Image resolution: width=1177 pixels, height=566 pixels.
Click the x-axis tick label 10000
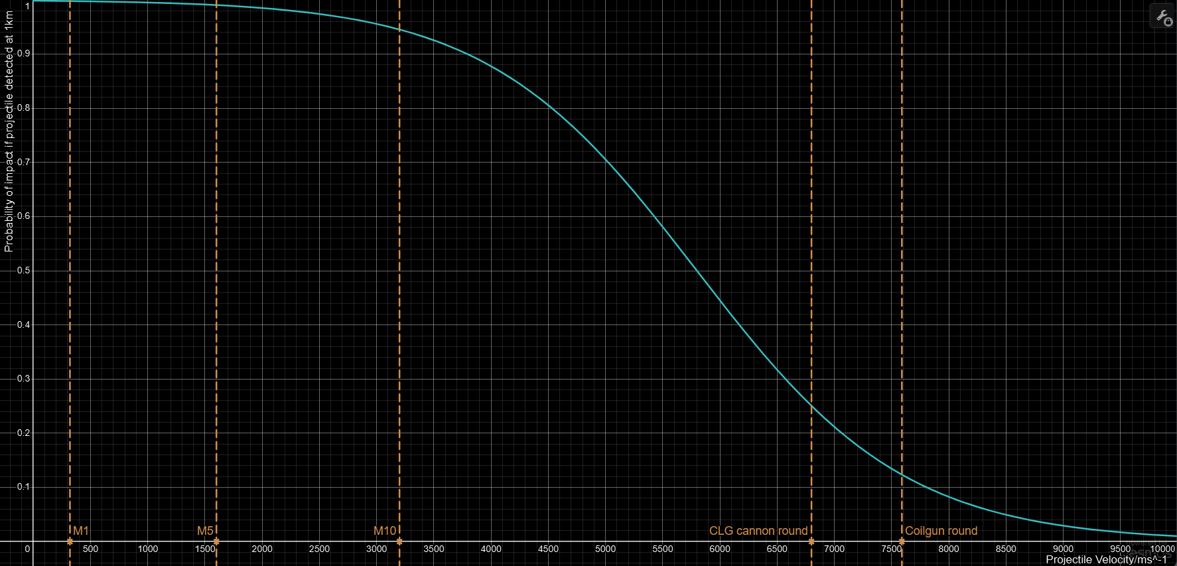(1162, 549)
